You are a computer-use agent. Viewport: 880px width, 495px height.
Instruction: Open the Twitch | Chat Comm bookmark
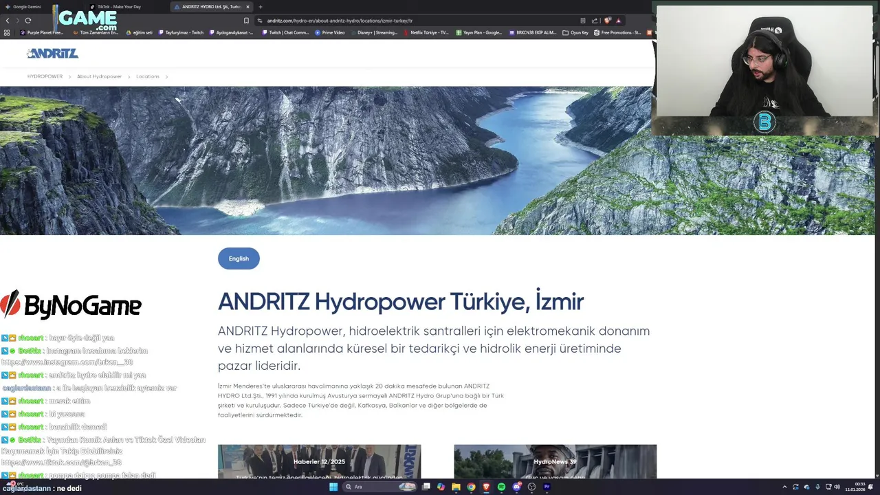(285, 32)
